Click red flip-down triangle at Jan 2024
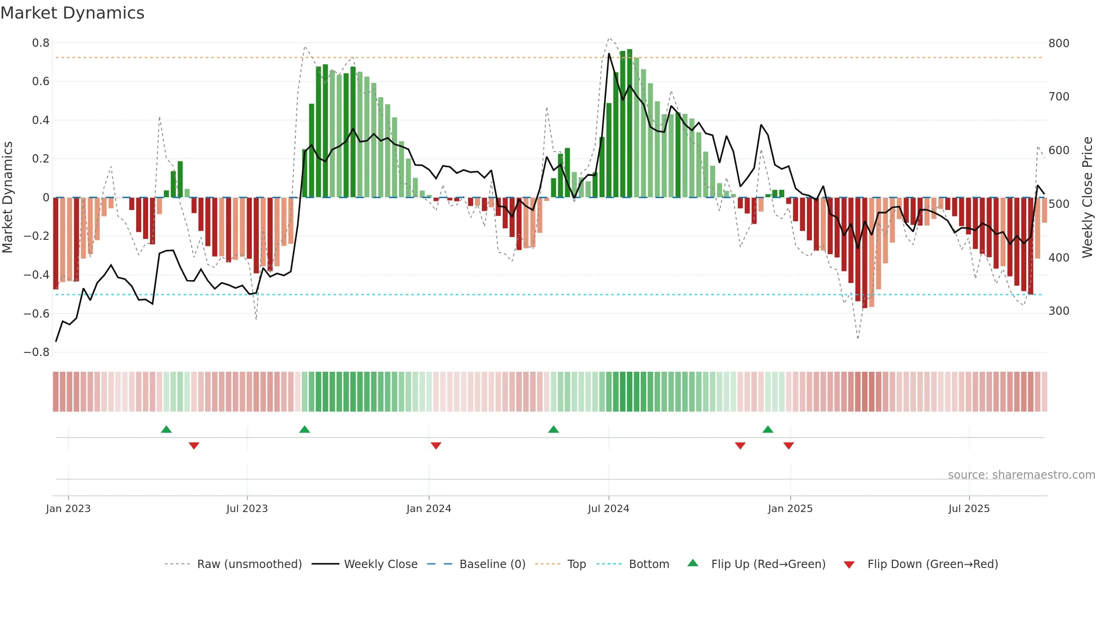The height and width of the screenshot is (625, 1111). pos(436,446)
